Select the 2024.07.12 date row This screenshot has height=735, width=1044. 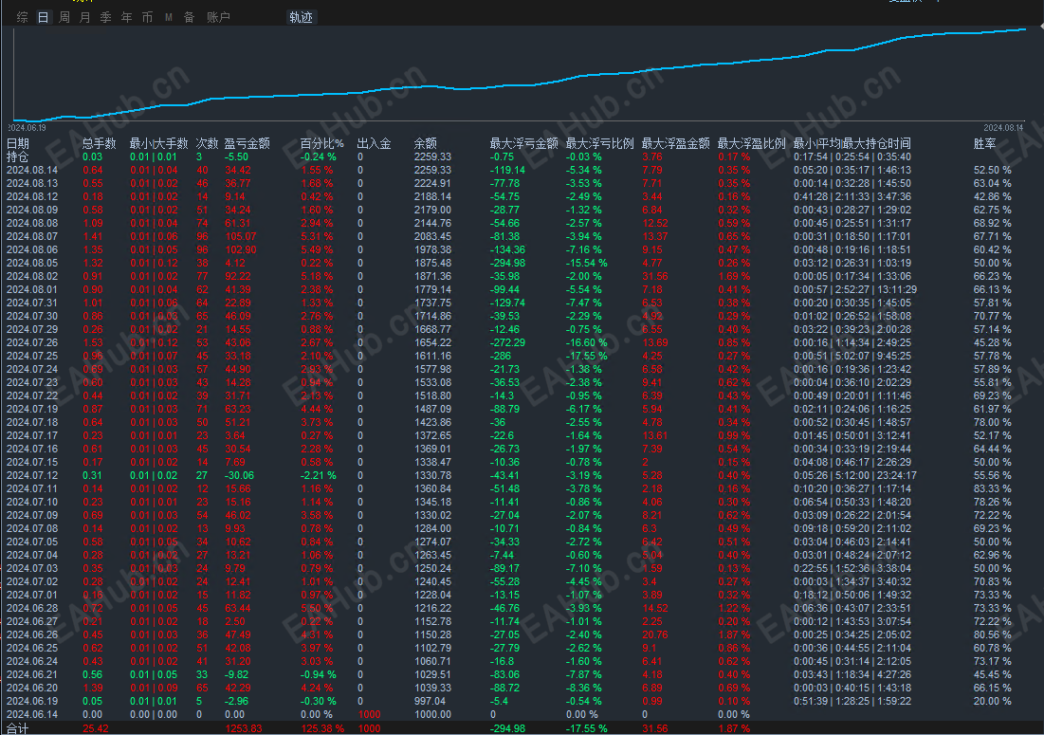point(32,475)
